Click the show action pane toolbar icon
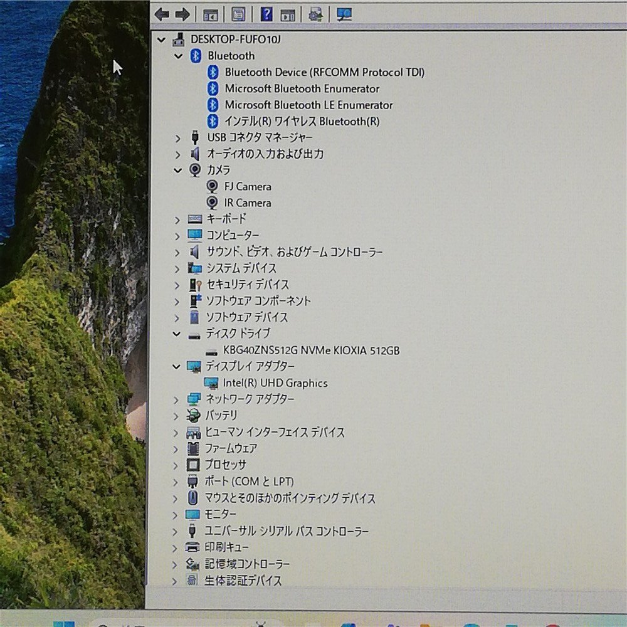Viewport: 627px width, 627px height. 287,14
